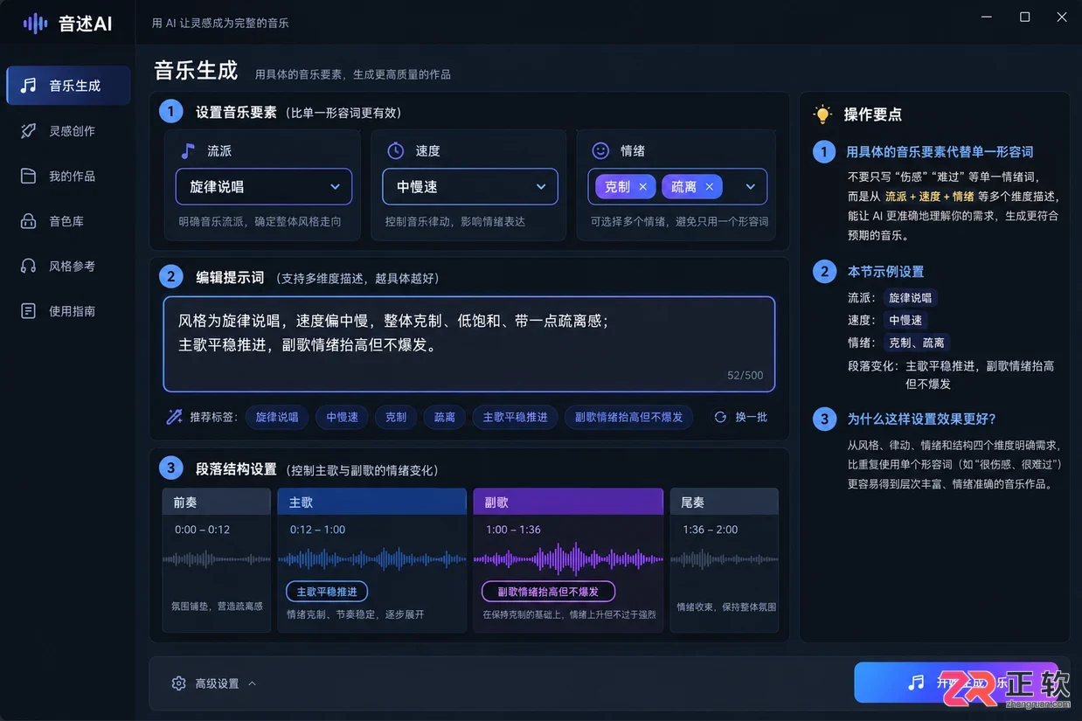The height and width of the screenshot is (721, 1082).
Task: Click the generate music button at bottom right
Action: [956, 683]
